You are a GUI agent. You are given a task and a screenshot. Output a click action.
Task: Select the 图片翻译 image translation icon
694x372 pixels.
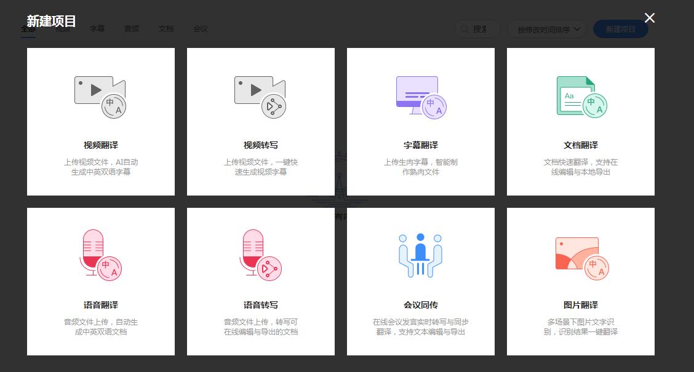[580, 254]
